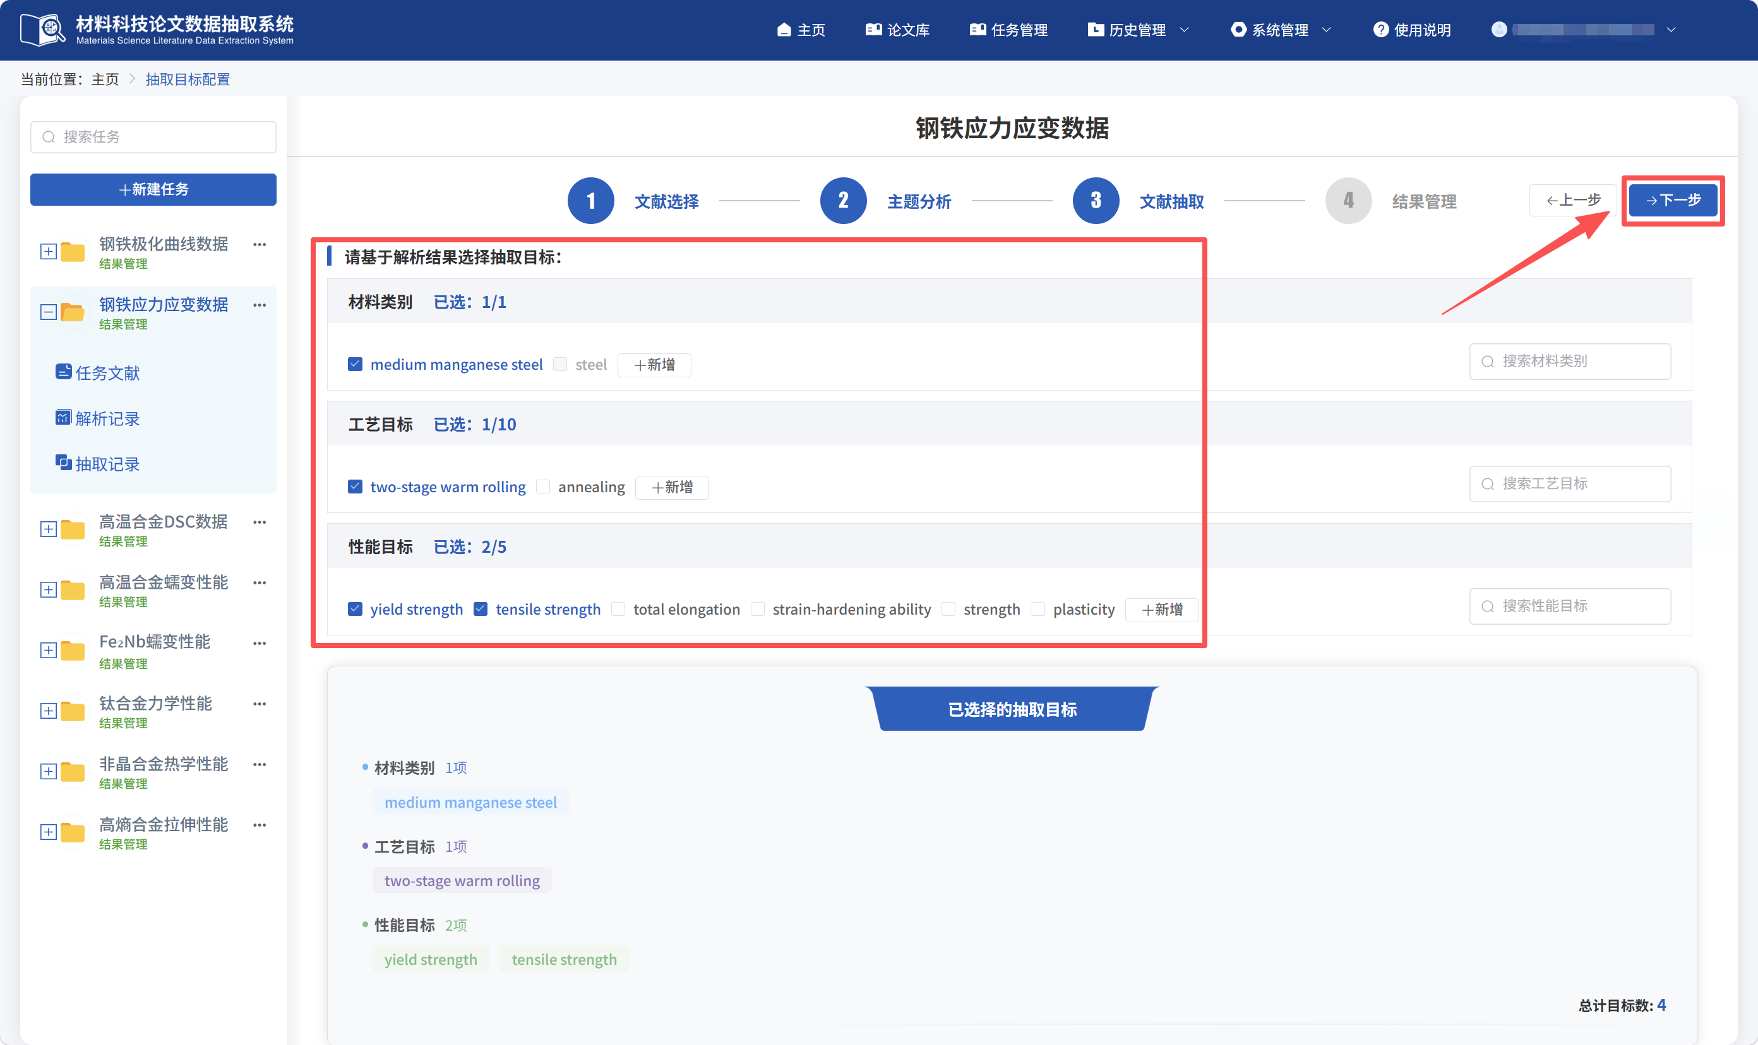This screenshot has height=1045, width=1758.
Task: Click the copy icon next to 抽取记录
Action: coord(63,463)
